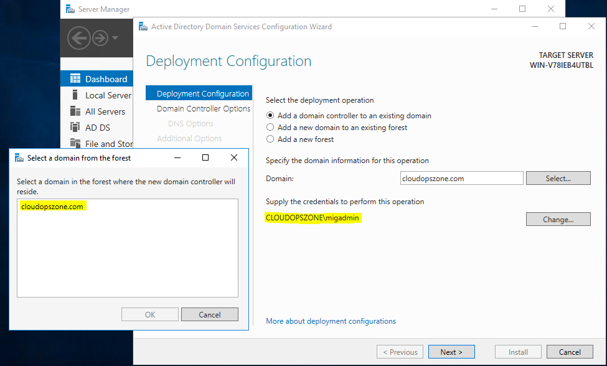Click the WIN-V78IEB4UTBL target server name
Image resolution: width=607 pixels, height=366 pixels.
[x=562, y=65]
